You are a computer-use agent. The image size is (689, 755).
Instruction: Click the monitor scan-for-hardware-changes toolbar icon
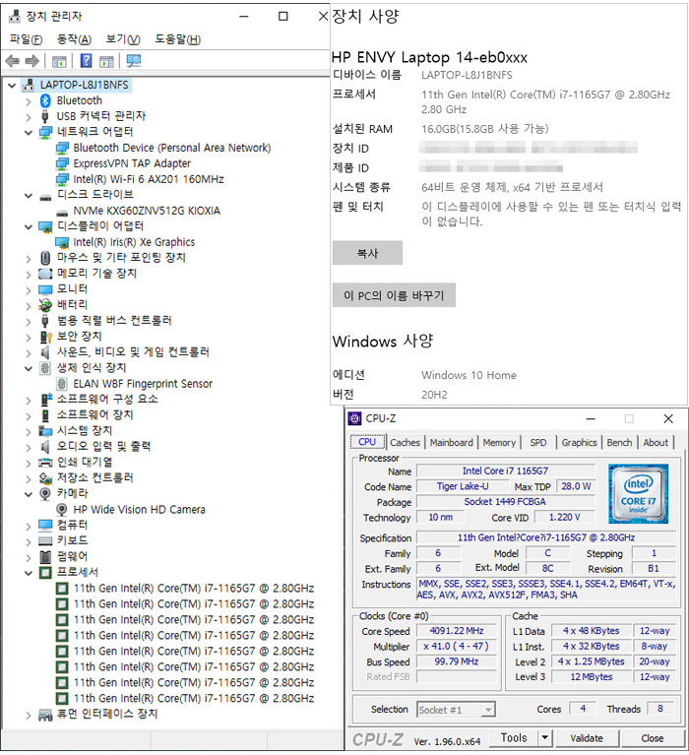(133, 61)
